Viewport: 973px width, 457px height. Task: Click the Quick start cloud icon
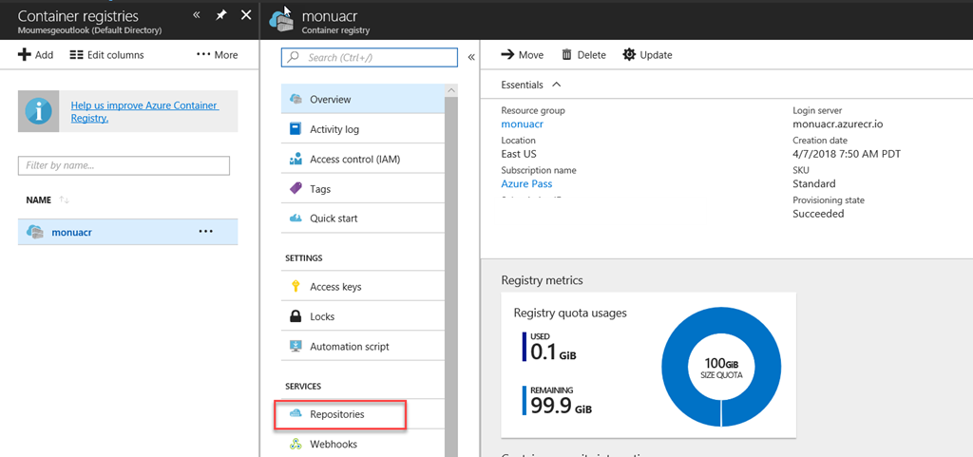[296, 219]
